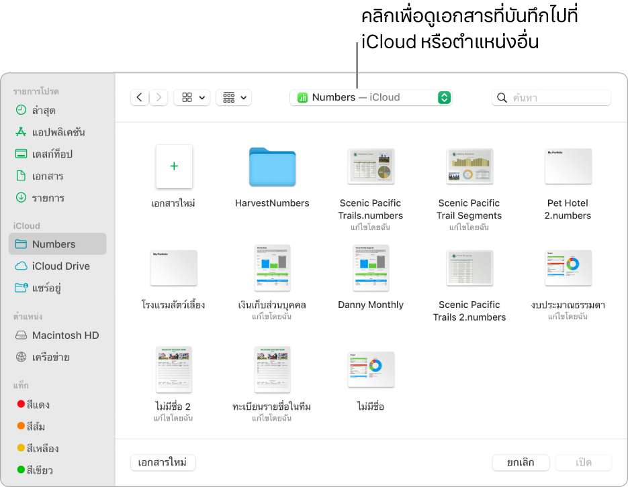The height and width of the screenshot is (487, 628).
Task: Select the Pet Hotel 2.numbers thumbnail
Action: pyautogui.click(x=568, y=166)
